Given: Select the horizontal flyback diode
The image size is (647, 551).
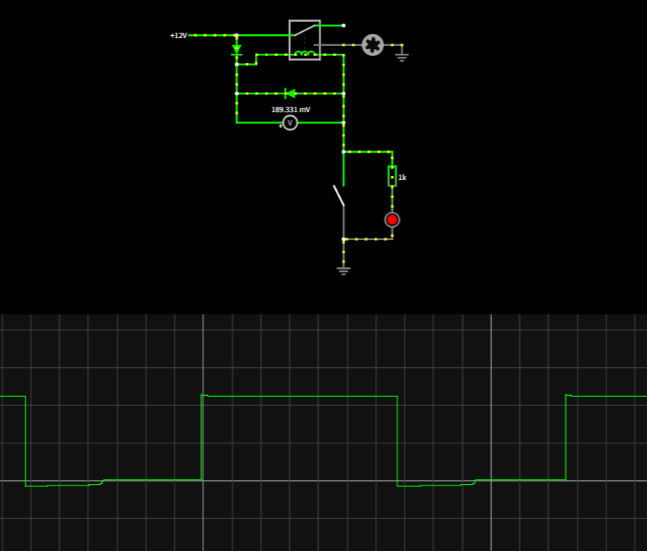Looking at the screenshot, I should [290, 94].
